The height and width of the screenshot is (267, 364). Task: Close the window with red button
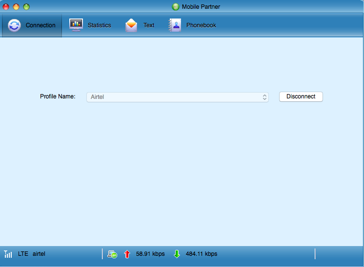[6, 7]
